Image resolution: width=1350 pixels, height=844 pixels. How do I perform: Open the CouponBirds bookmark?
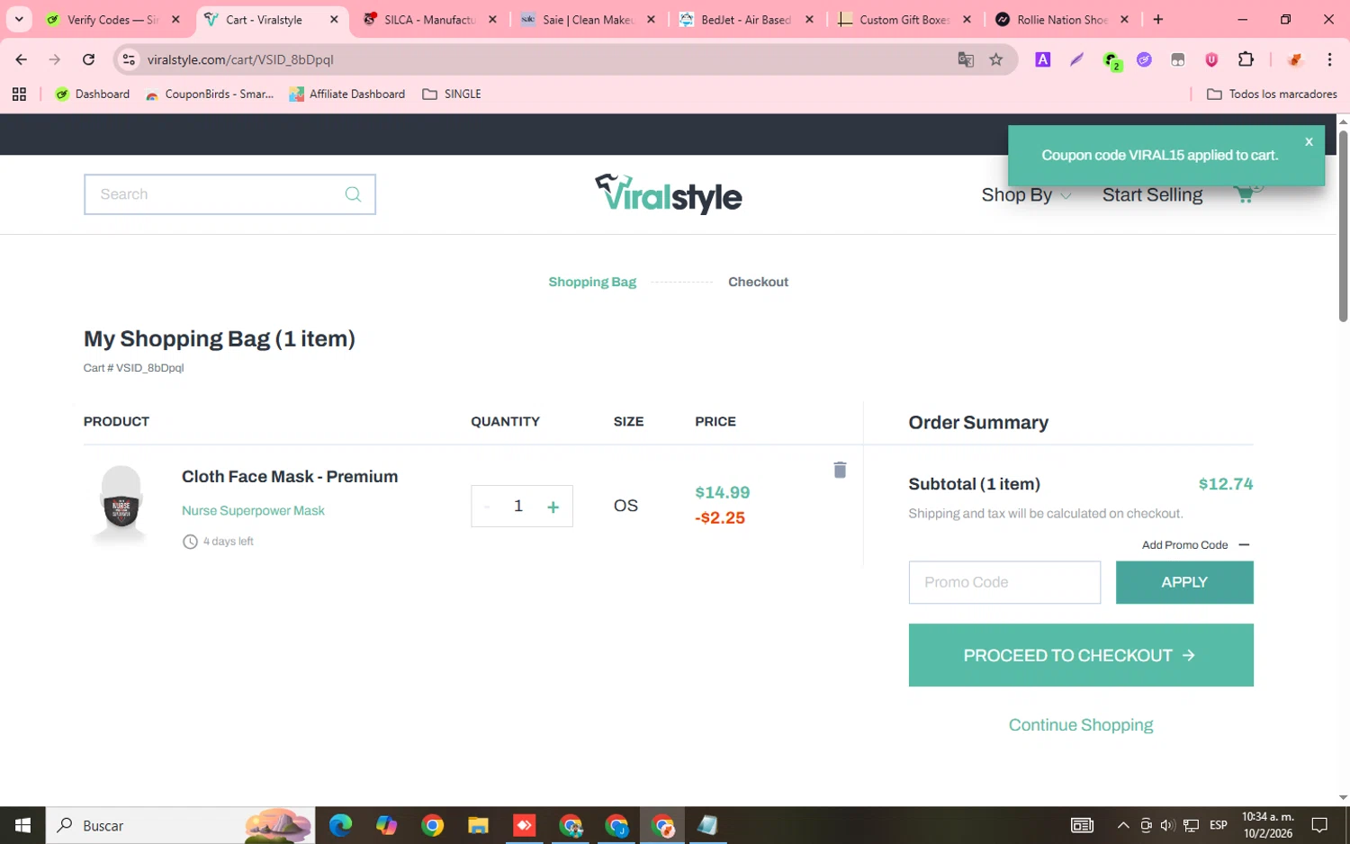pyautogui.click(x=209, y=94)
